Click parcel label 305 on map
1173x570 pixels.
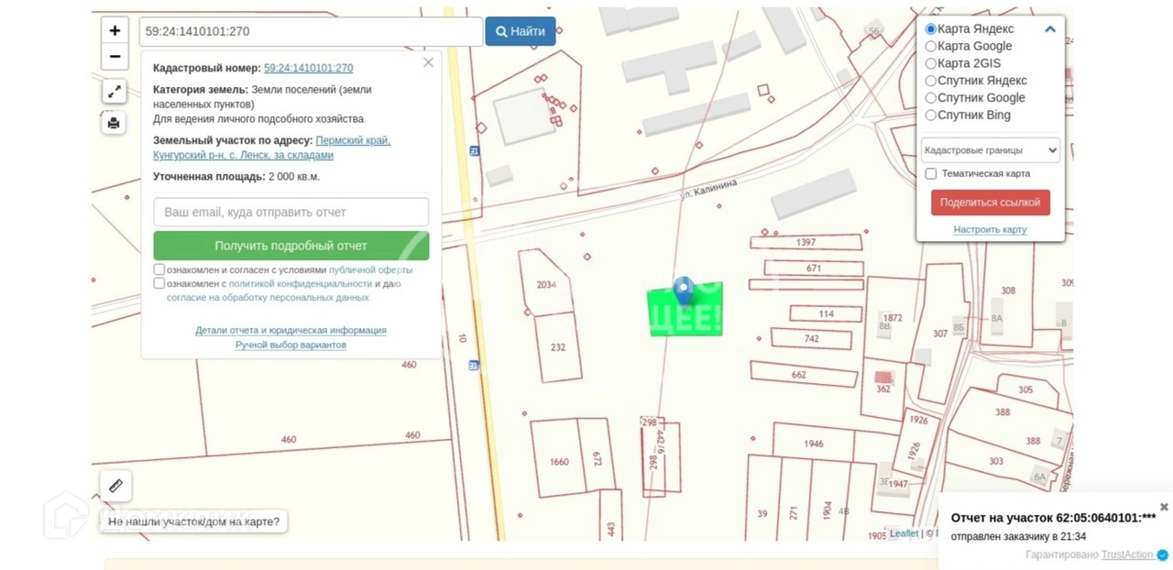(1025, 389)
